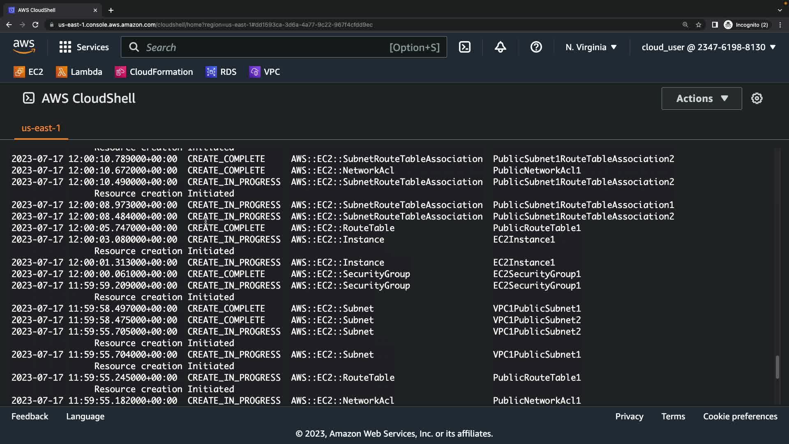Open the Services menu
This screenshot has height=444, width=789.
pos(84,47)
